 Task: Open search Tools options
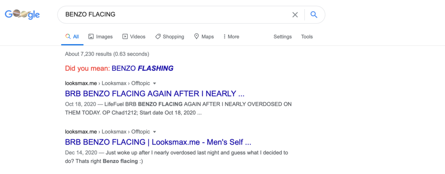click(x=307, y=36)
